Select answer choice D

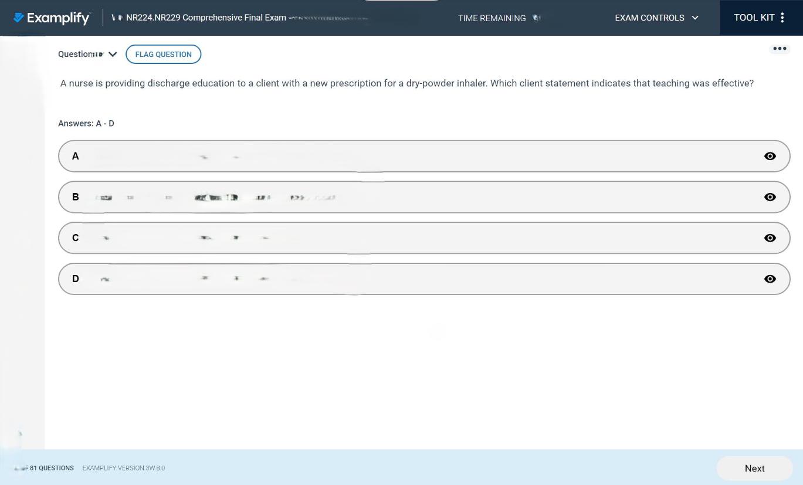tap(424, 279)
